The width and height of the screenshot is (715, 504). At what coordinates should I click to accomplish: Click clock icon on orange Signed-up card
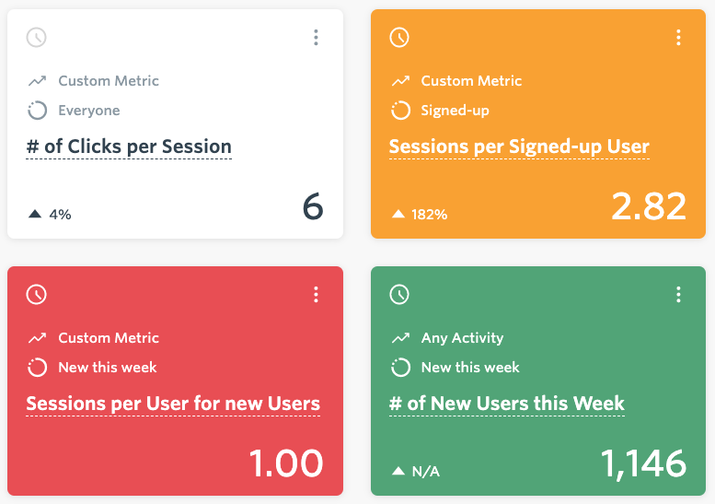coord(399,38)
